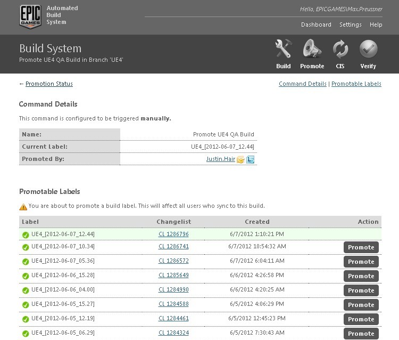
Task: Click the 'Promote UE4 QA Build' name value
Action: click(x=223, y=134)
